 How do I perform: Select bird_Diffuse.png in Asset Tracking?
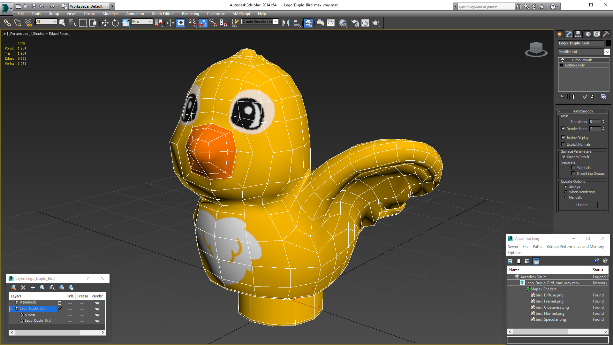point(549,295)
